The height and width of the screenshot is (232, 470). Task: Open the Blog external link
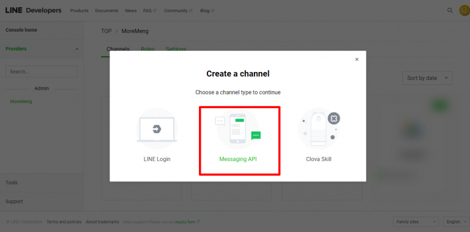click(207, 10)
